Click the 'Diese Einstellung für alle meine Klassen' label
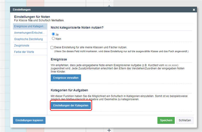The width and height of the screenshot is (202, 132). click(90, 47)
